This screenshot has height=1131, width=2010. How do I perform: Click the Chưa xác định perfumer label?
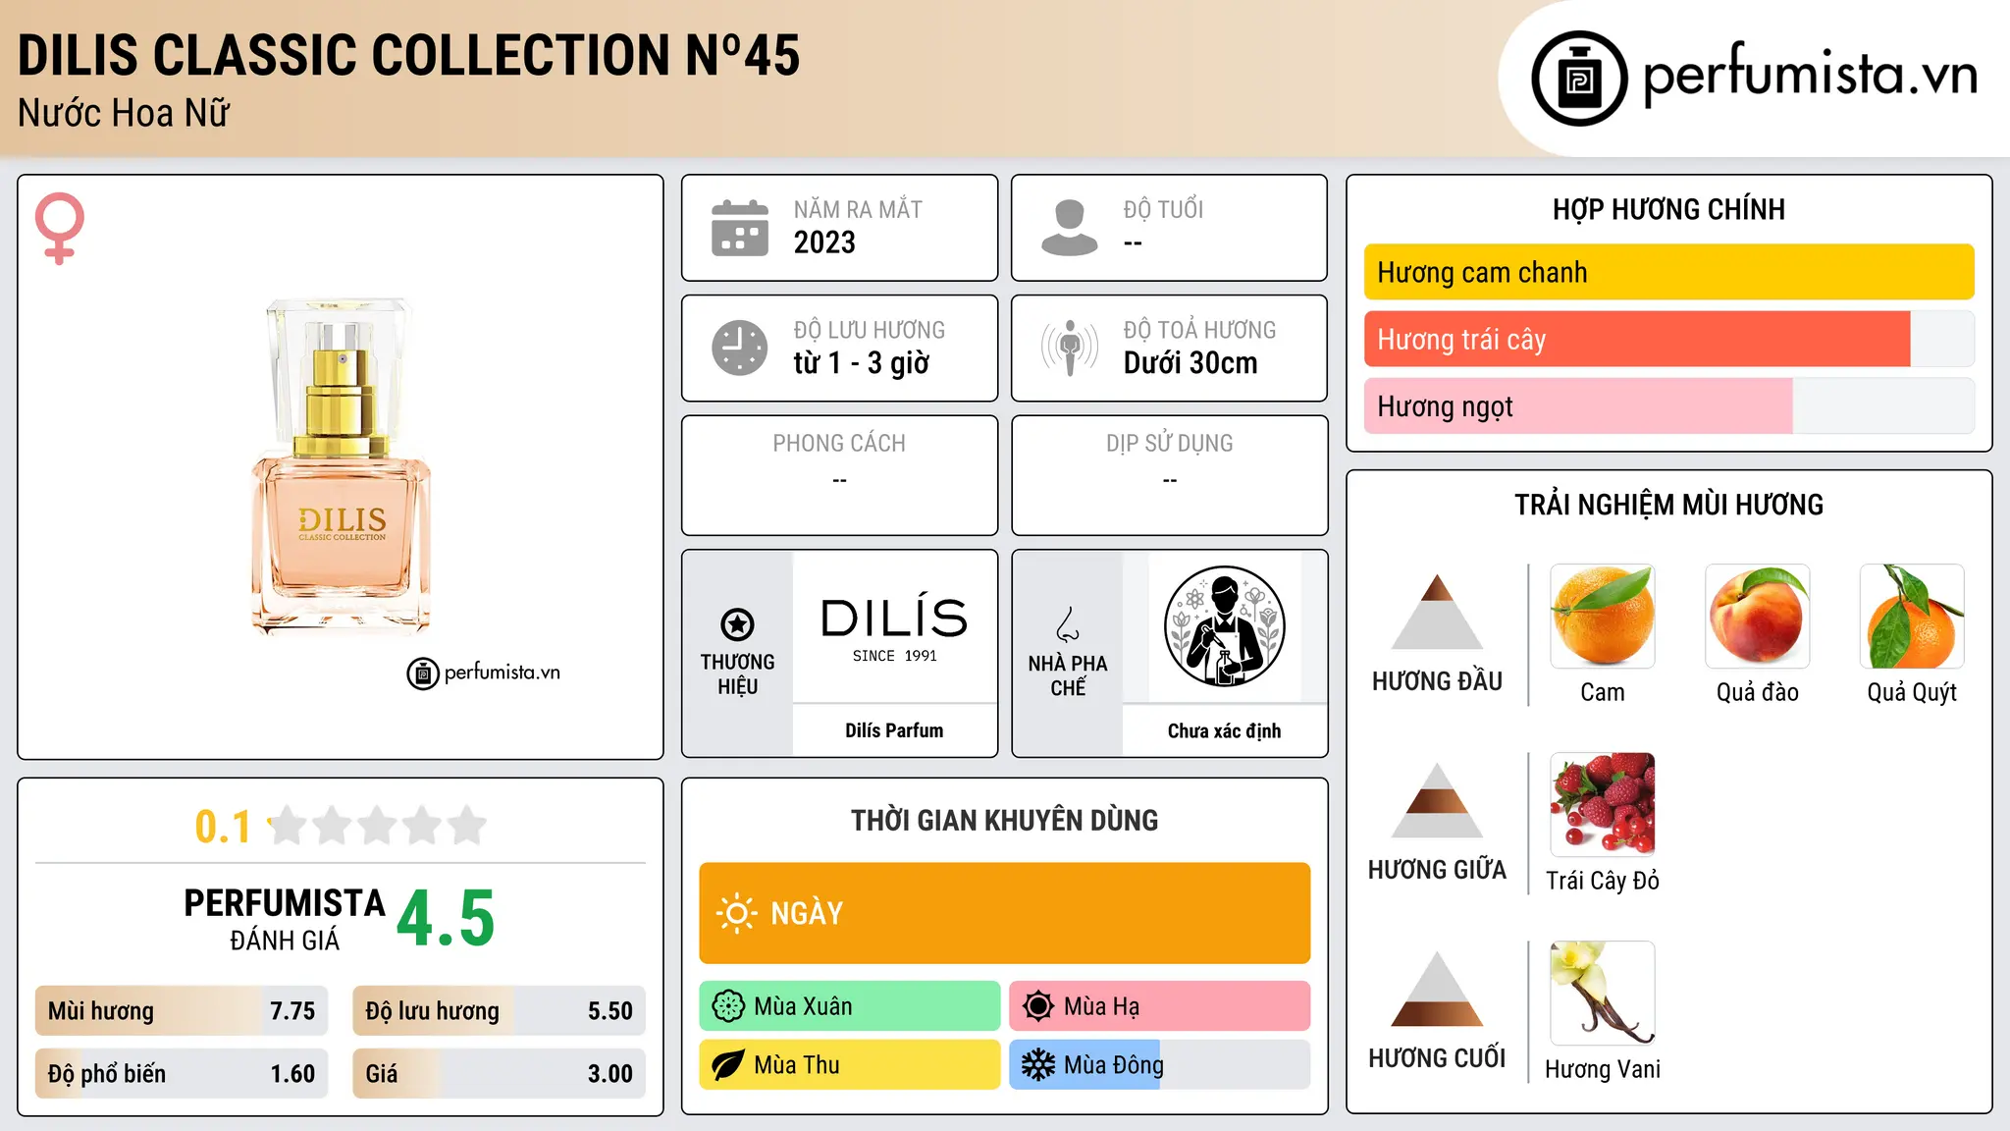tap(1224, 730)
